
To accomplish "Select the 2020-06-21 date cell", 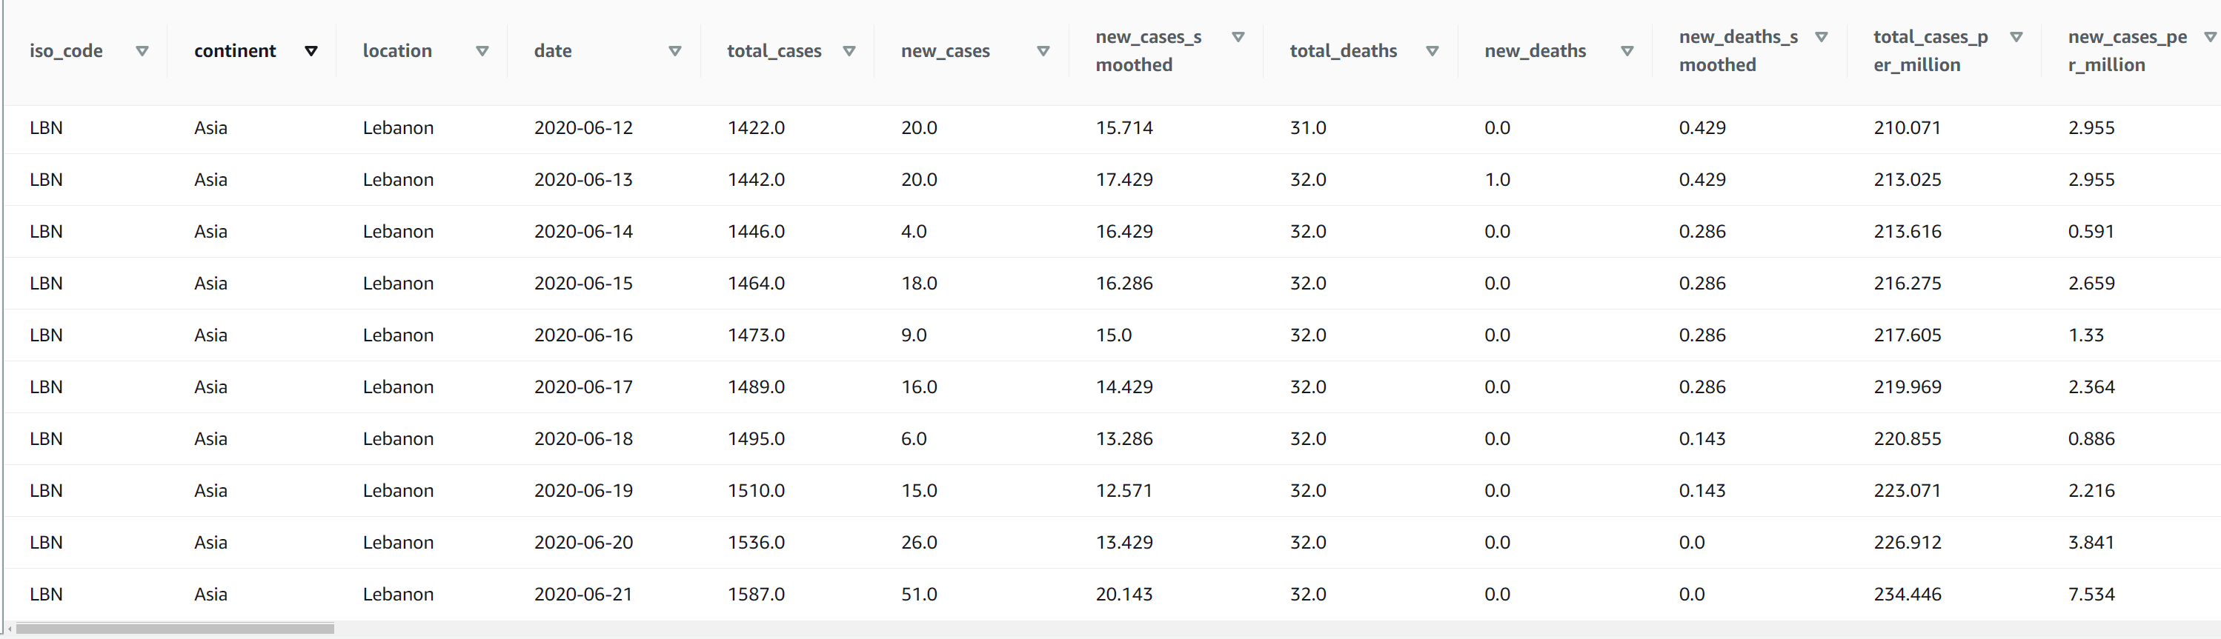I will (582, 595).
